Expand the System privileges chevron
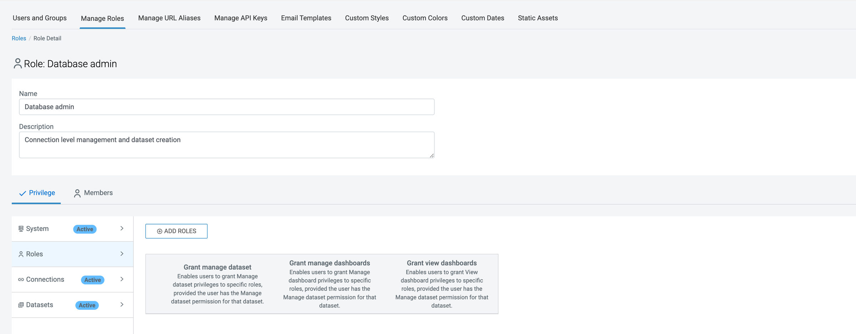856x334 pixels. [x=122, y=228]
